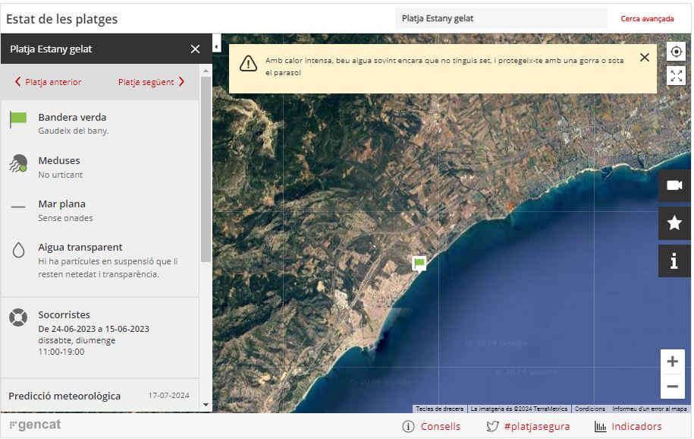This screenshot has height=439, width=694.
Task: Click the gencat logo
Action: (x=36, y=425)
